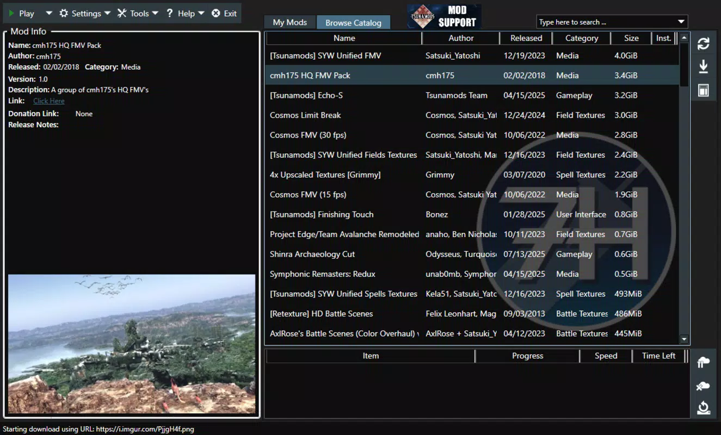Viewport: 721px width, 435px height.
Task: Sort catalog by Author column header
Action: tap(461, 38)
